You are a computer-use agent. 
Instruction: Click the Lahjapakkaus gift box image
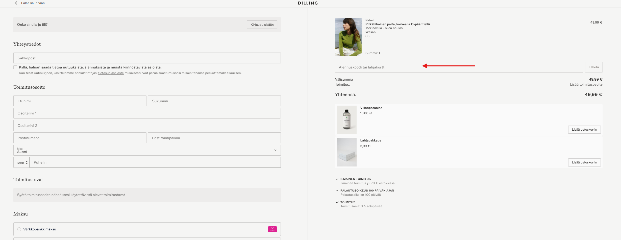[x=346, y=152]
